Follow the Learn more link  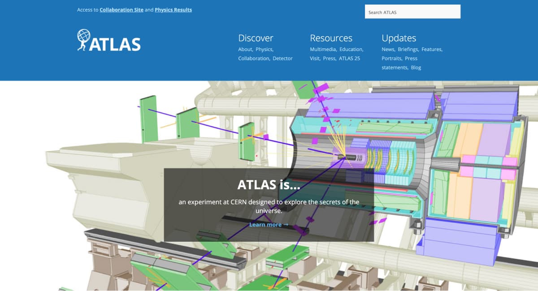point(269,225)
